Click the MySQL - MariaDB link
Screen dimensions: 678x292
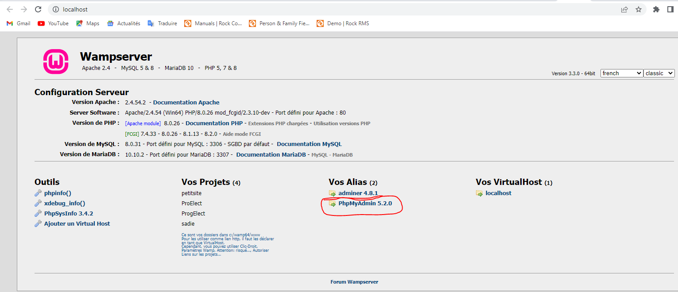click(x=332, y=155)
